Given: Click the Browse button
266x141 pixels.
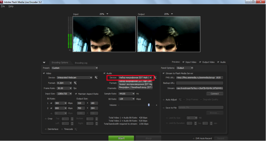Looking at the screenshot, I should pos(215,113).
